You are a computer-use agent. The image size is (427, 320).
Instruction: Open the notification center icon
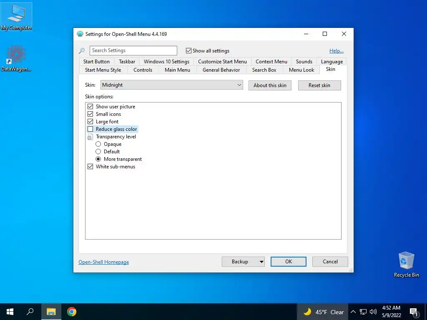click(414, 312)
